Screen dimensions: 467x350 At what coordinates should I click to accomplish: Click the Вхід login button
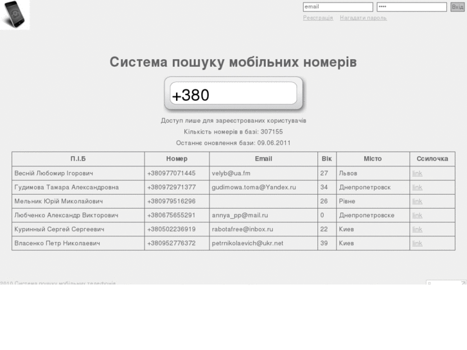[x=457, y=7]
